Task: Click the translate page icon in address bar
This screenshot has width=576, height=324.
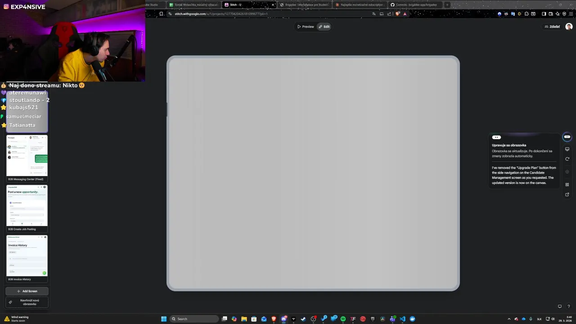Action: [x=374, y=14]
